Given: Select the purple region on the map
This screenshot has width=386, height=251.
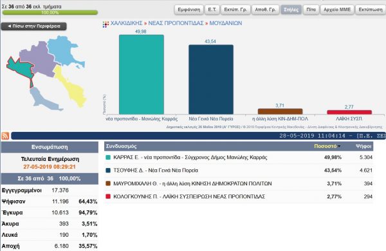Looking at the screenshot, I should 37,59.
